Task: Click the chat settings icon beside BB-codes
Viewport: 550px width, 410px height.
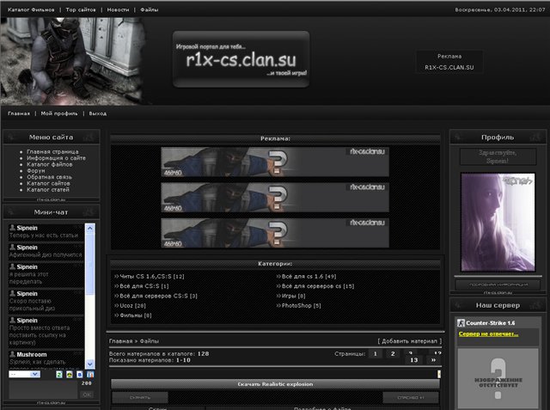Action: point(90,375)
